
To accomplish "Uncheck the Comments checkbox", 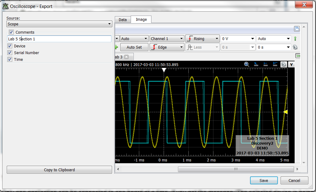I will [x=12, y=32].
